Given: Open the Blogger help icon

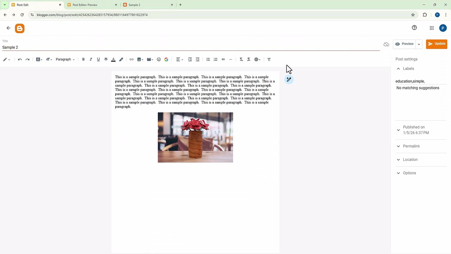Looking at the screenshot, I should (x=414, y=28).
